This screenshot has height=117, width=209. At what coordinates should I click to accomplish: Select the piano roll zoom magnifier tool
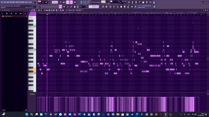coord(61,10)
